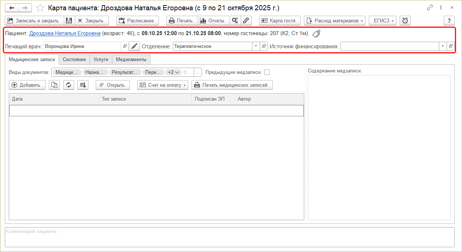Viewport: 462px width, 252px height.
Task: Refresh the medical records list
Action: click(x=69, y=85)
